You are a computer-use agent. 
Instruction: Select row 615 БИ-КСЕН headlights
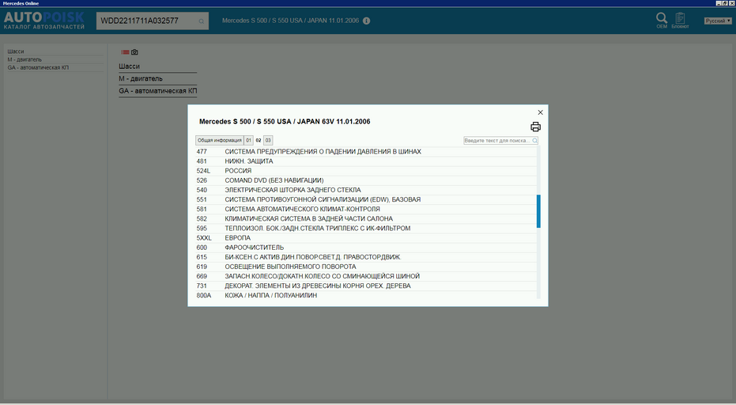click(366, 257)
